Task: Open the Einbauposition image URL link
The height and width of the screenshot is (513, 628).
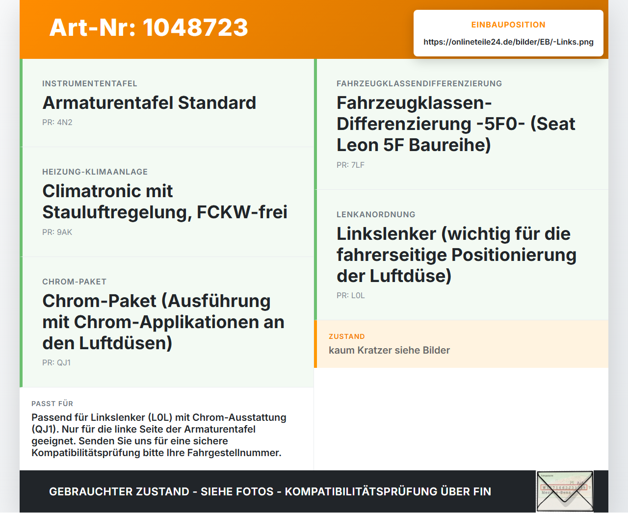Action: 508,42
